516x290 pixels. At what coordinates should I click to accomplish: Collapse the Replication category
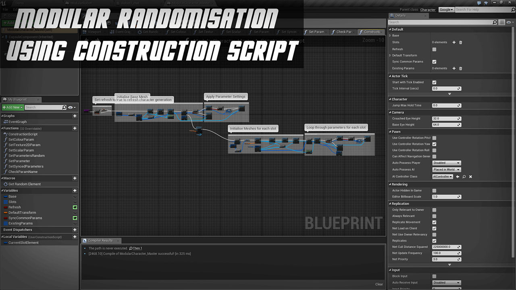390,204
